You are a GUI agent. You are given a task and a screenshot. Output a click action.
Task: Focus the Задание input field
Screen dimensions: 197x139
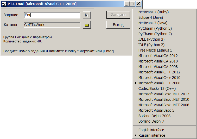(x=52, y=15)
